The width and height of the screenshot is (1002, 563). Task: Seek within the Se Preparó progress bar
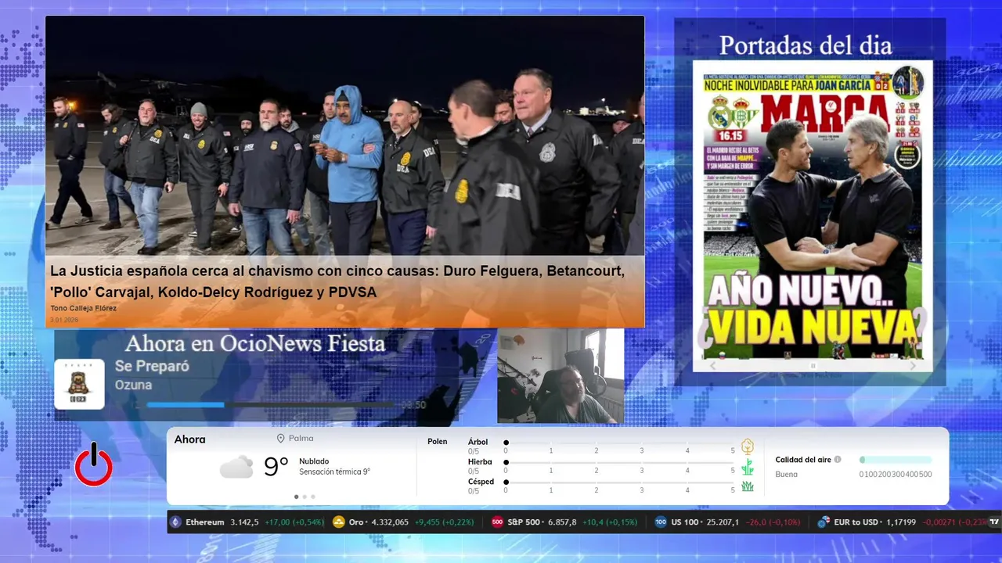pos(271,405)
